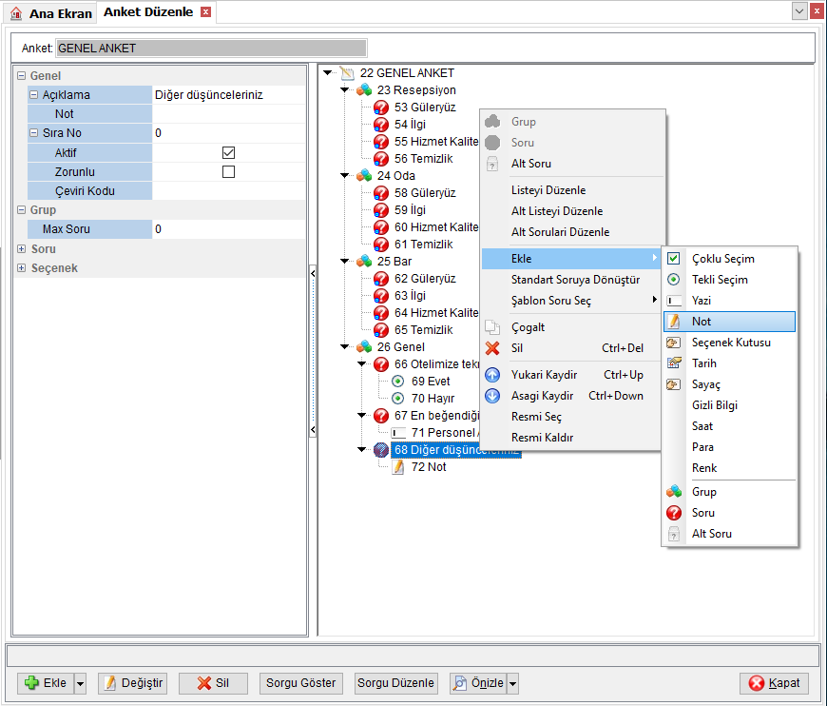Click the upper splitter collapse arrow
The height and width of the screenshot is (706, 827).
313,273
